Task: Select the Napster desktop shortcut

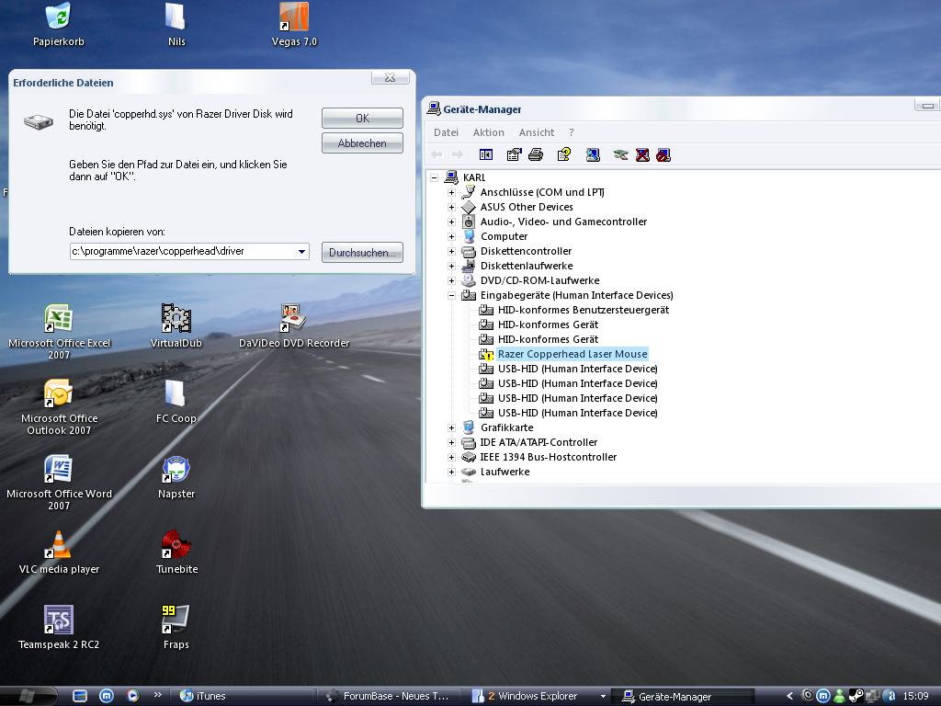Action: [176, 477]
